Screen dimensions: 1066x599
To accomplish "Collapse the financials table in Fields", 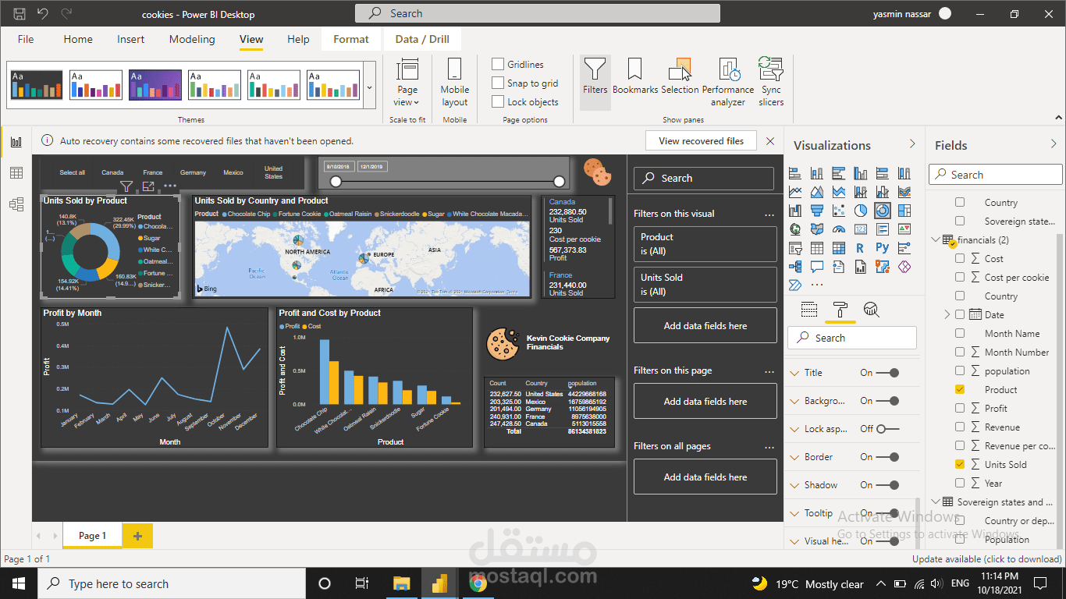I will point(936,239).
